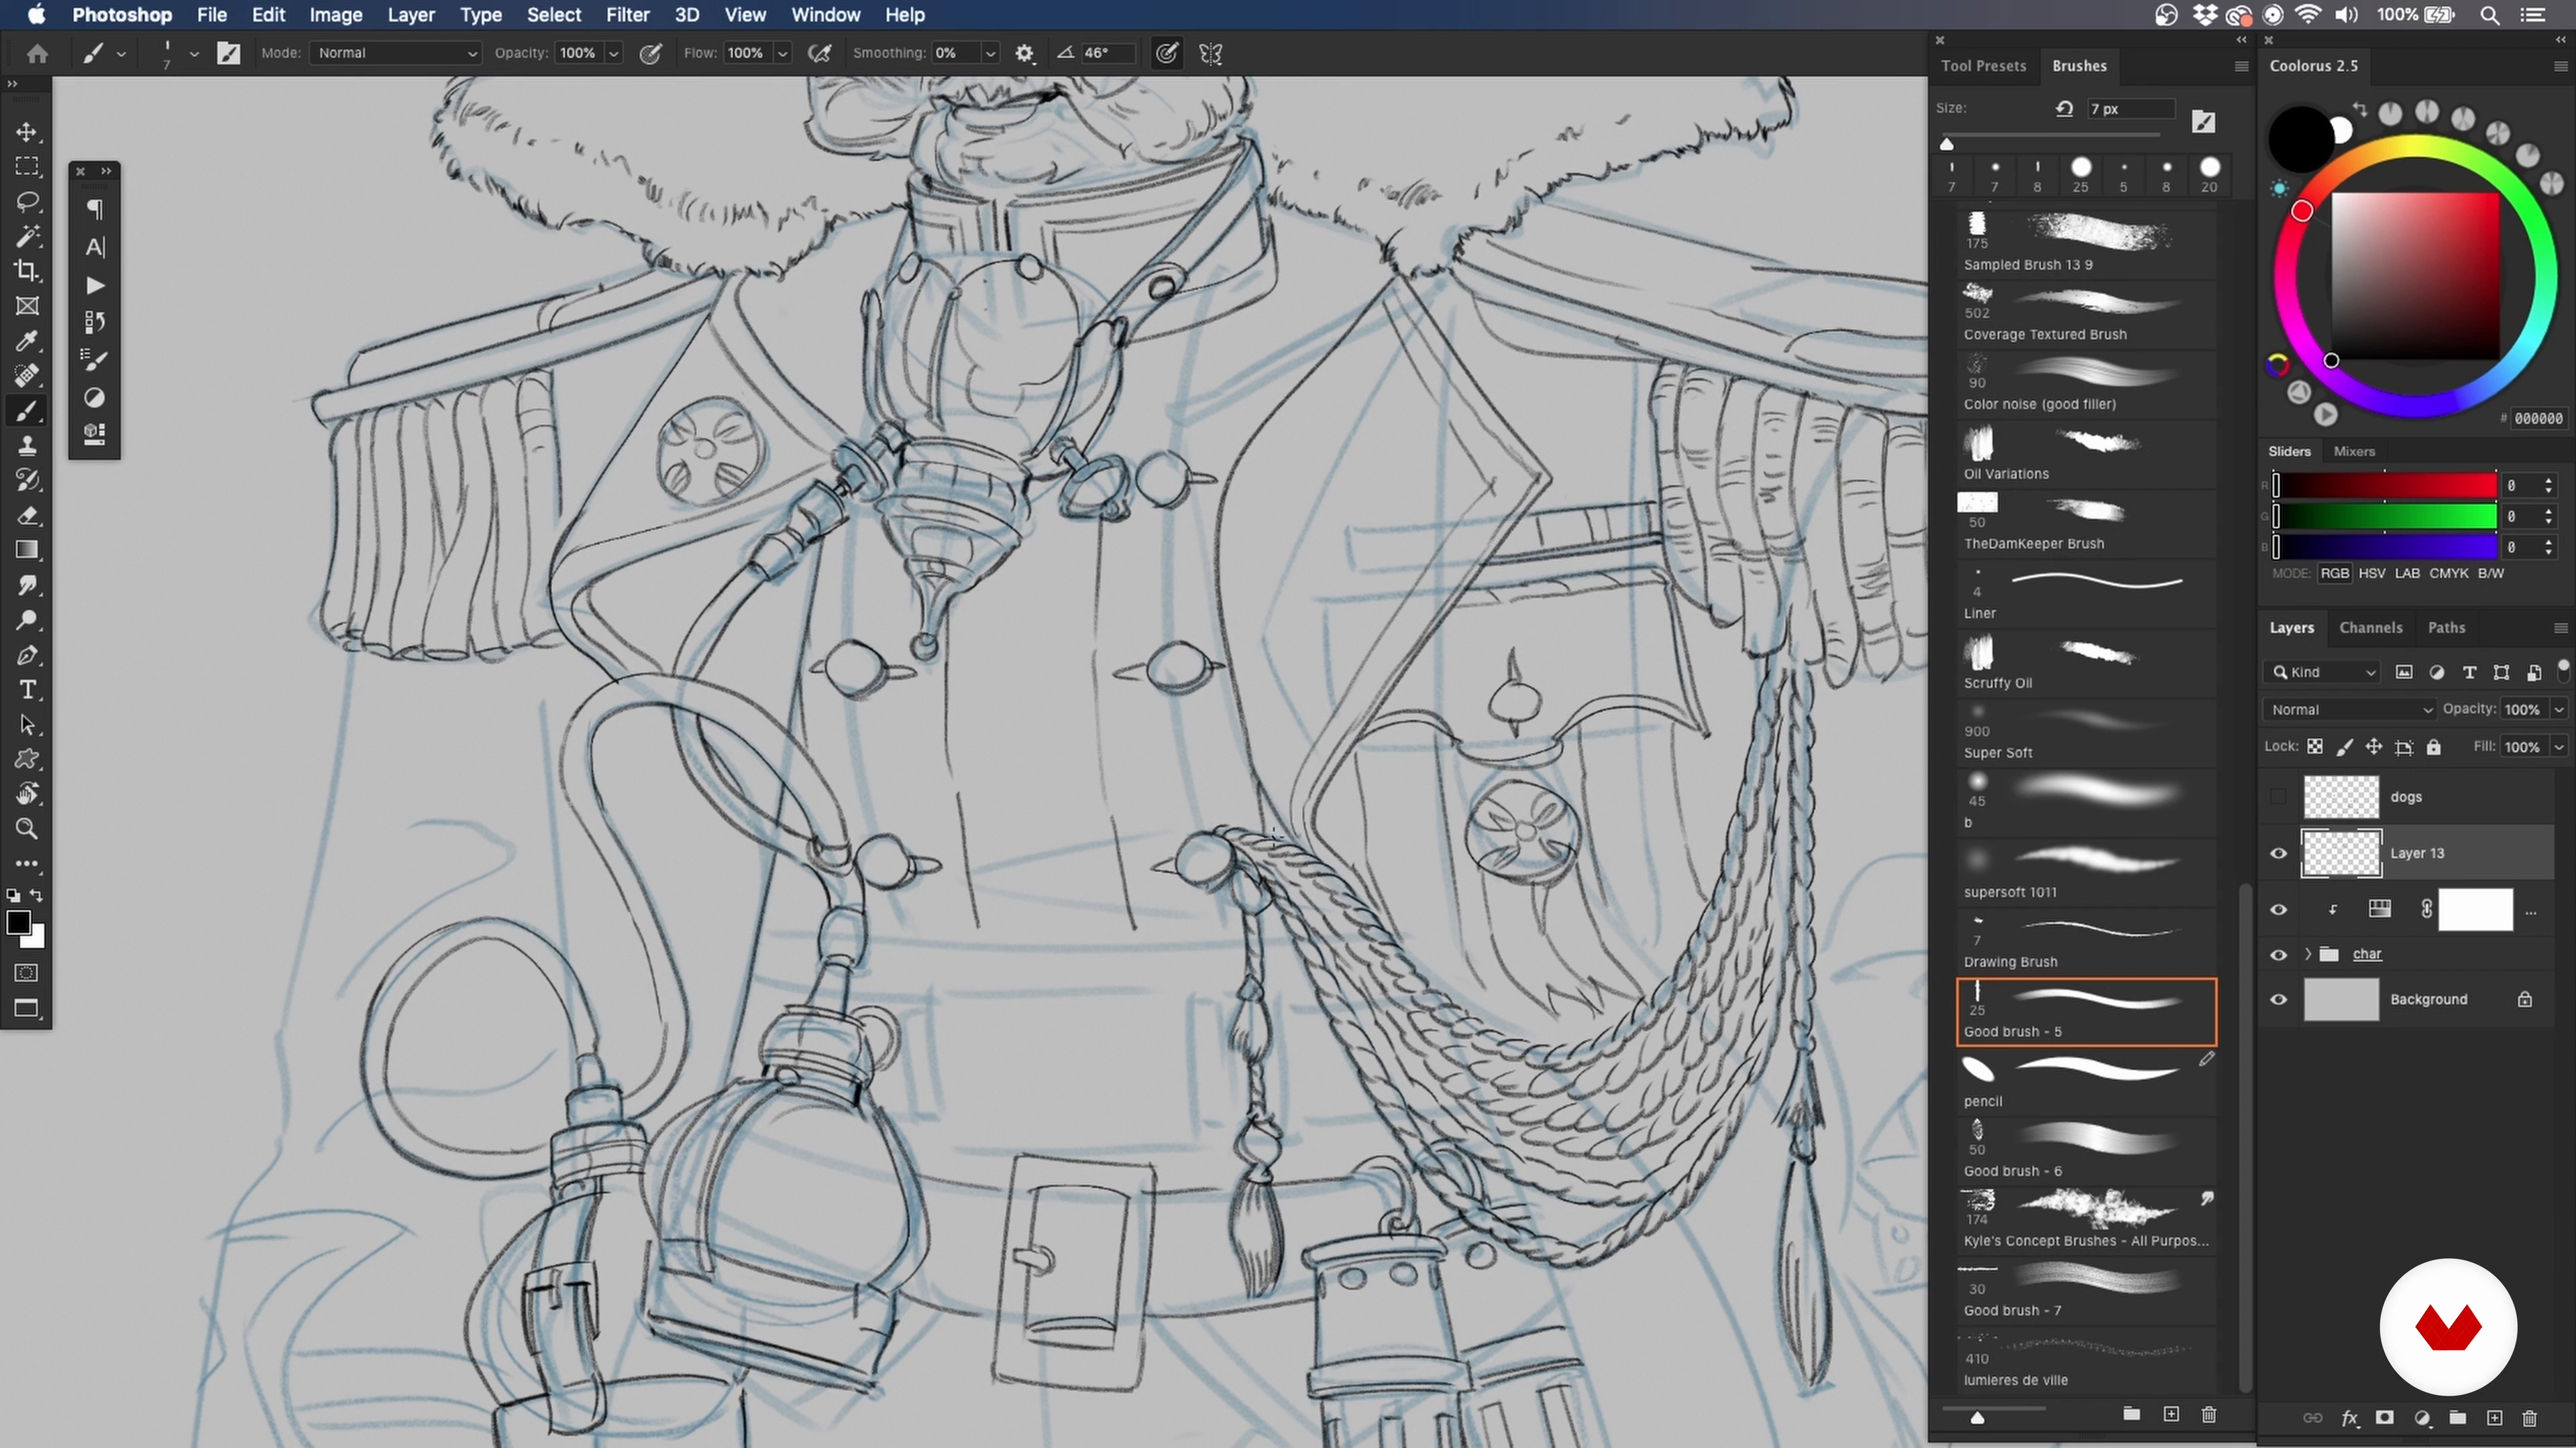2576x1448 pixels.
Task: Open layer filter Kind dropdown
Action: pos(2322,672)
